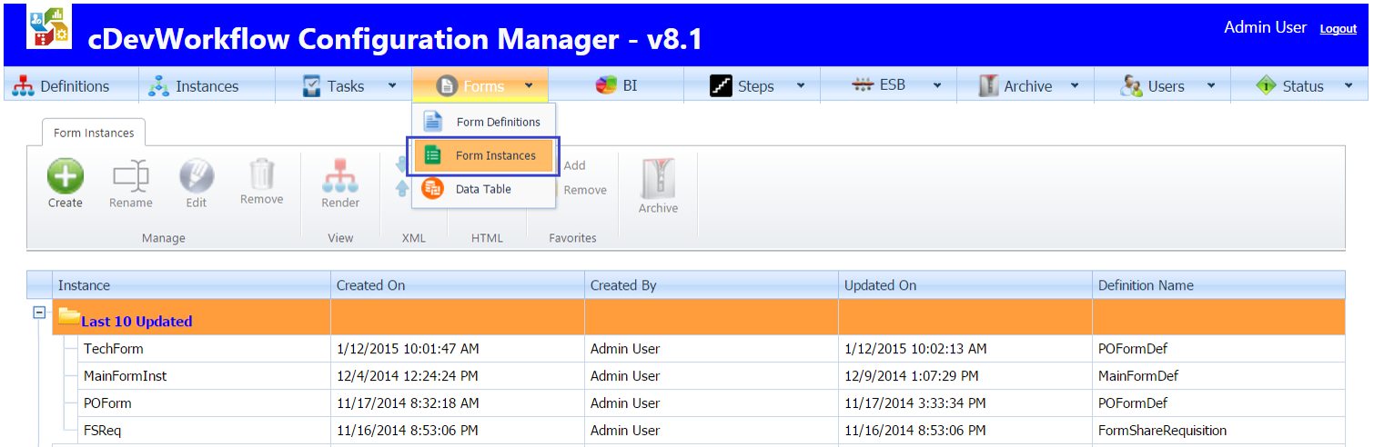This screenshot has height=447, width=1374.
Task: Select Form Definitions from Forms menu
Action: click(498, 122)
